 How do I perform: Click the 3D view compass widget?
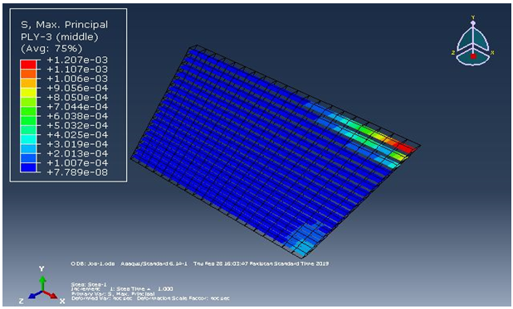tap(473, 41)
